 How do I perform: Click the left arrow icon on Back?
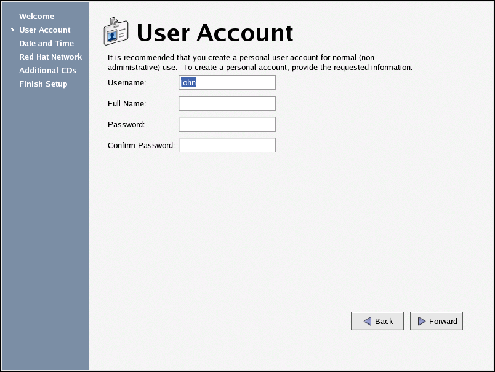[367, 321]
